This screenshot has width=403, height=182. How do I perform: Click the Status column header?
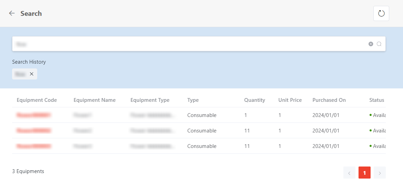[376, 100]
